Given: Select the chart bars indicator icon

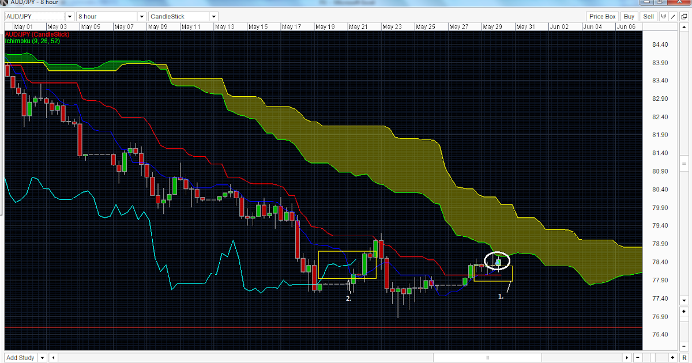Looking at the screenshot, I should click(664, 17).
